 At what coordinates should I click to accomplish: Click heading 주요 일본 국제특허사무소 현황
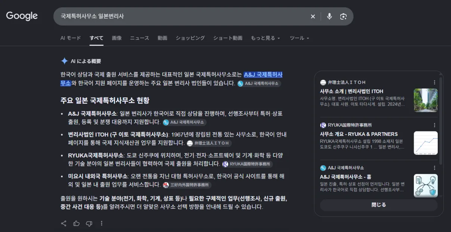[x=105, y=101]
